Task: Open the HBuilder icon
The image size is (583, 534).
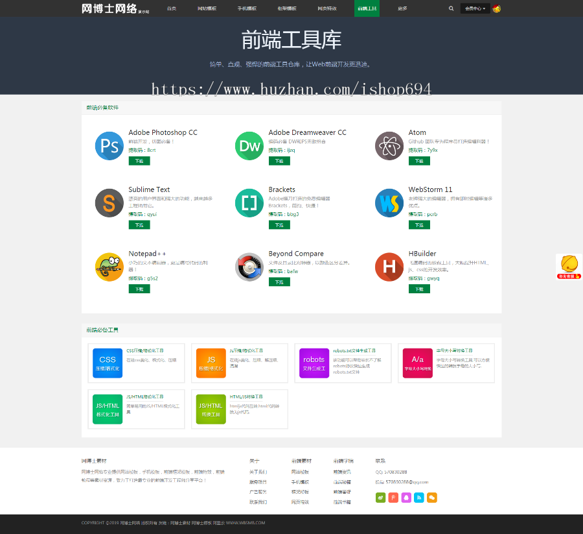Action: tap(389, 267)
